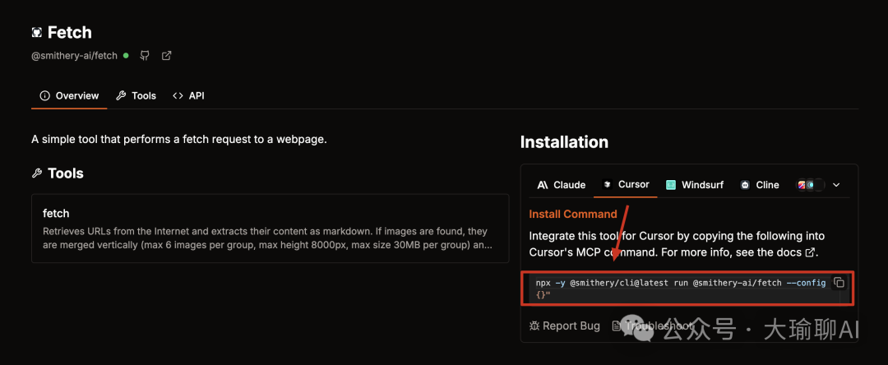
Task: Open the GitHub repository icon
Action: (x=146, y=56)
